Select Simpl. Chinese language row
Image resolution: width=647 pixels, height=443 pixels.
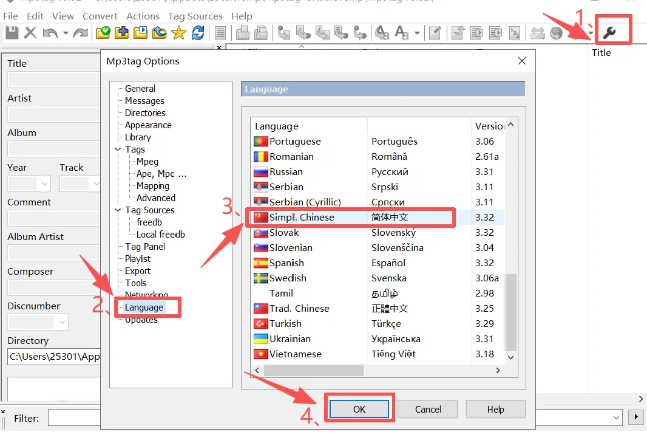coord(378,218)
